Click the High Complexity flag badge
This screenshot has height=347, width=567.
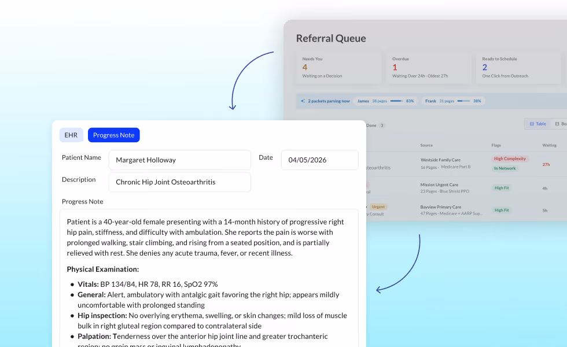click(510, 158)
